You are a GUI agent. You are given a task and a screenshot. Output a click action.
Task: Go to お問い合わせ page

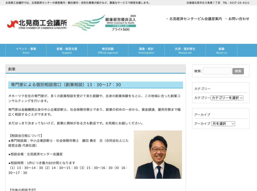pyautogui.click(x=239, y=19)
